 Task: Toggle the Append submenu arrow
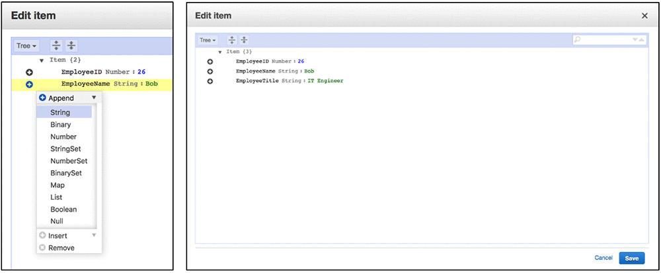point(94,98)
